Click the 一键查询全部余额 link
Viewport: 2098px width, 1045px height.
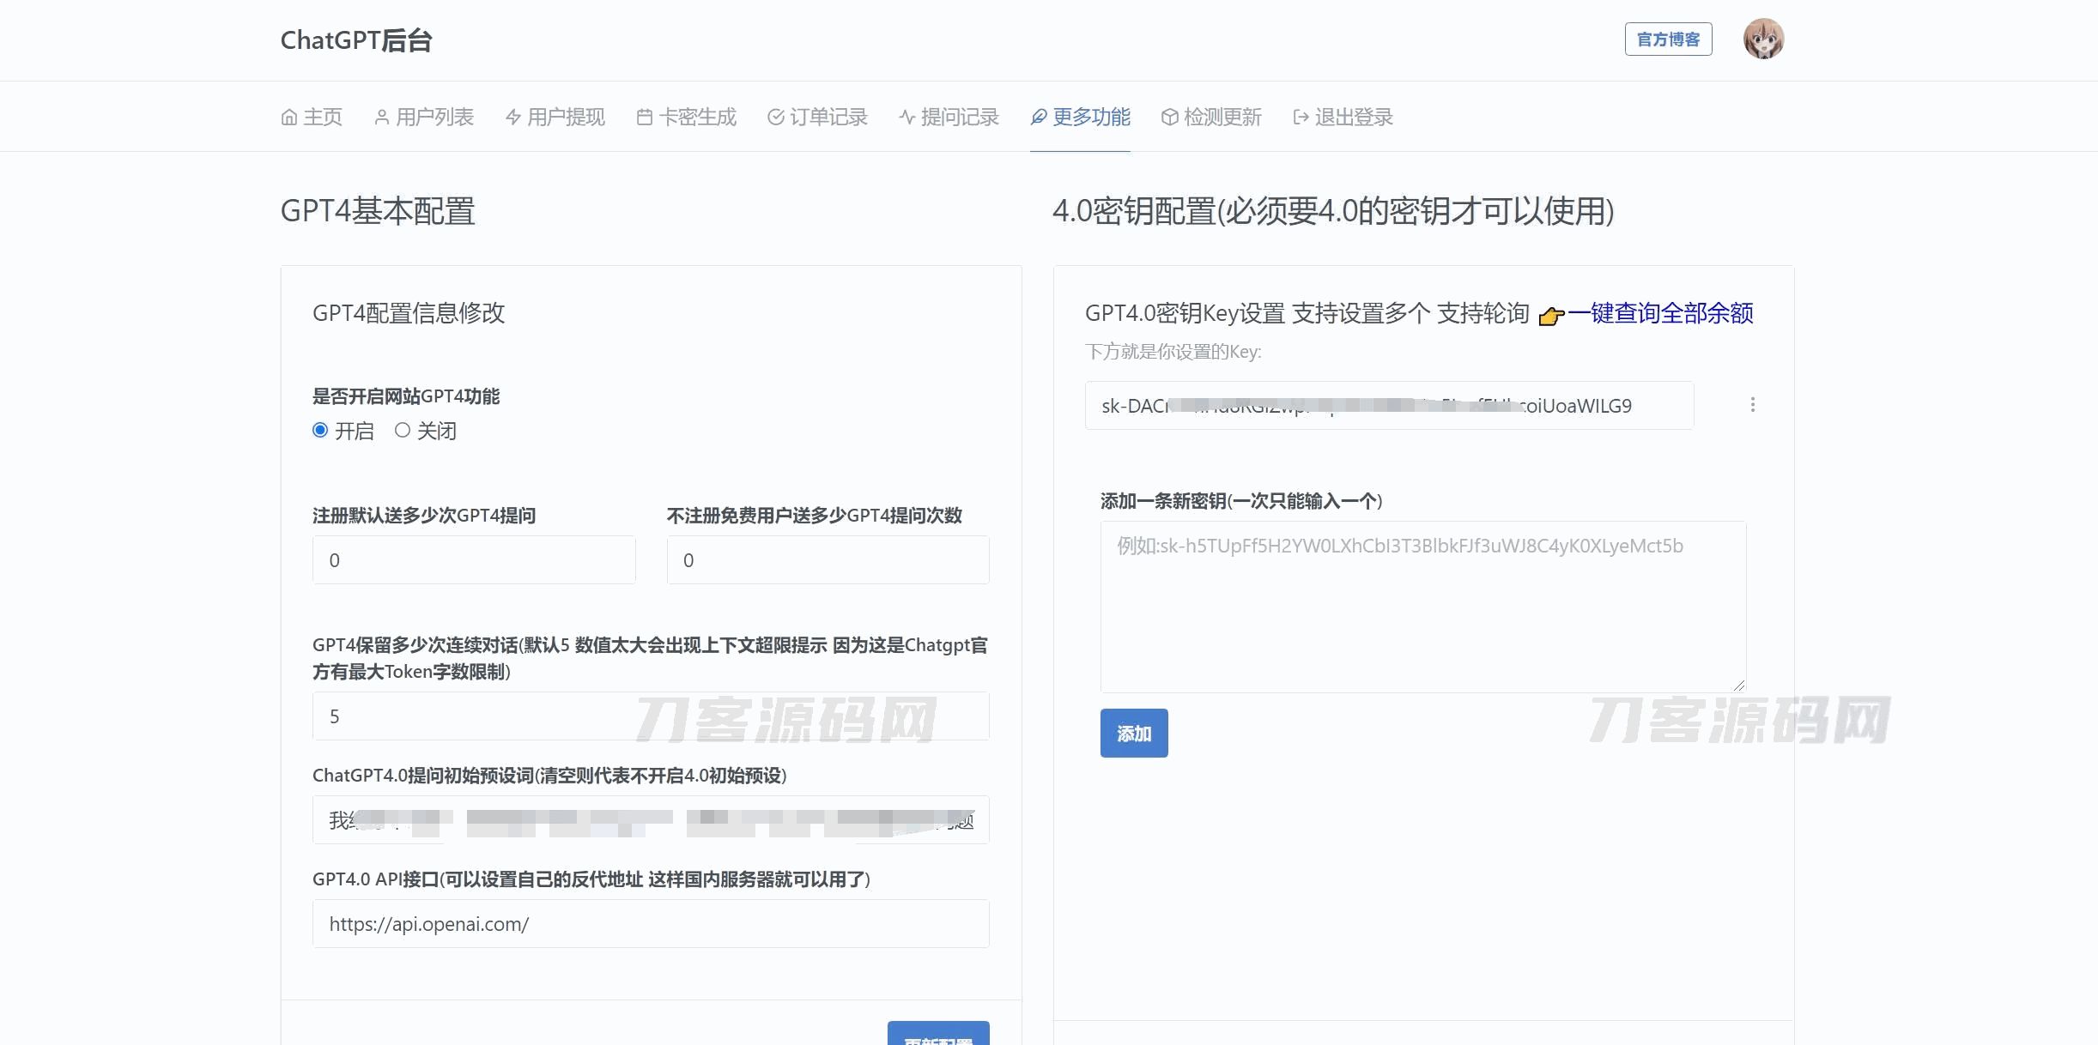[1660, 314]
